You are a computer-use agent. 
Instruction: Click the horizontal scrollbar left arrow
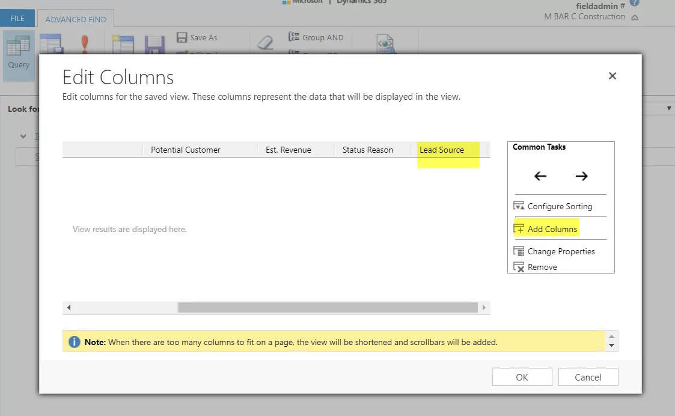click(x=69, y=307)
